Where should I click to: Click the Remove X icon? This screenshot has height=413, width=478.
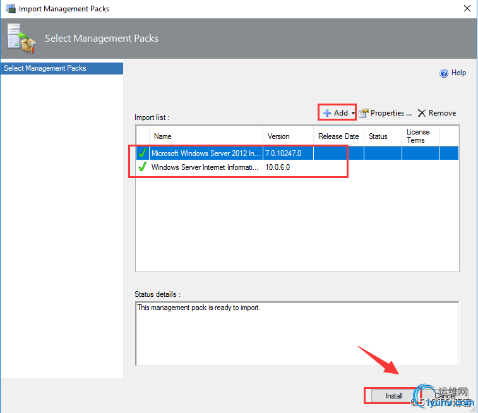[x=422, y=113]
